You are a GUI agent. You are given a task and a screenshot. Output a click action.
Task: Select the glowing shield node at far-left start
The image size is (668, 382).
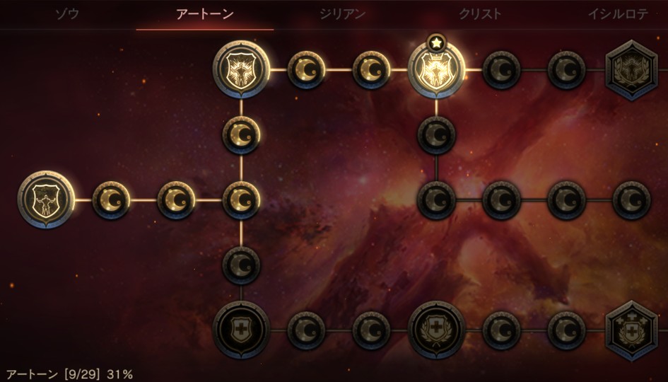pyautogui.click(x=46, y=199)
